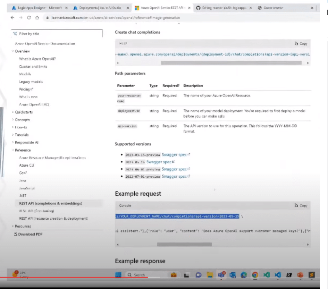This screenshot has height=289, width=328.
Task: Expand the Resources section
Action: click(x=13, y=226)
